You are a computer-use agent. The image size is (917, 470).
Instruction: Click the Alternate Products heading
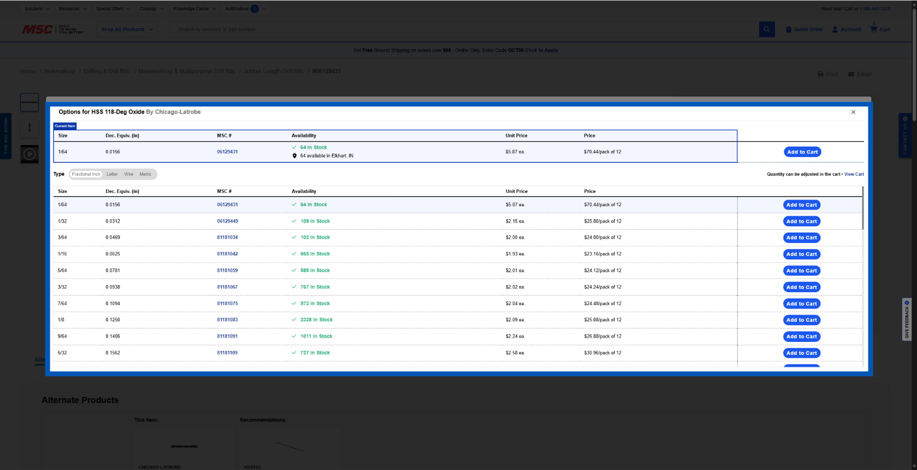pyautogui.click(x=80, y=400)
